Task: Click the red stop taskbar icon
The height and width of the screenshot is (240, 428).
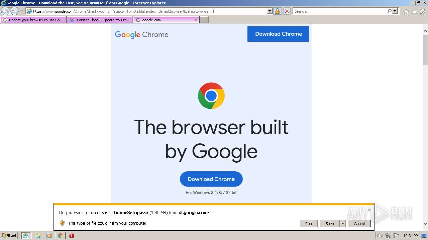Action: tap(72, 236)
